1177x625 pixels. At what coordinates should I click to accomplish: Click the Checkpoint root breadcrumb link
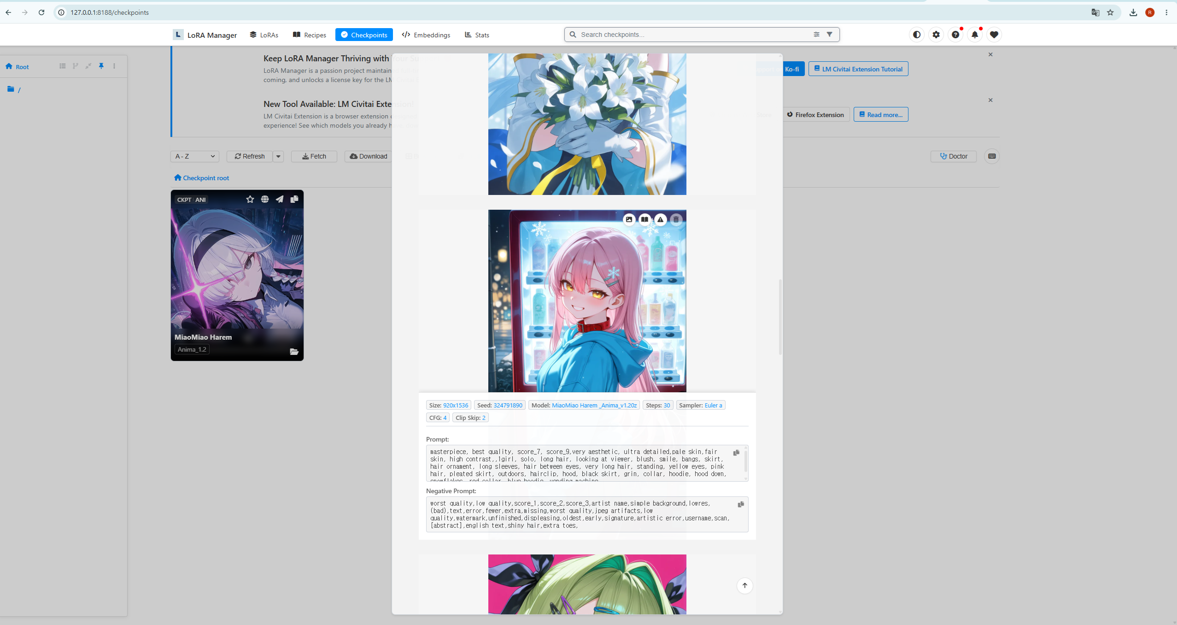coord(202,178)
